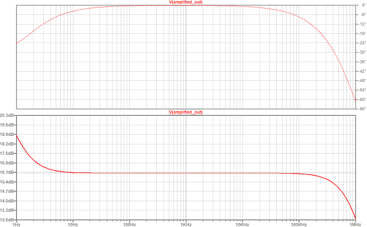Click the 12.6dB magnitude axis label
This screenshot has width=367, height=227.
click(7, 220)
